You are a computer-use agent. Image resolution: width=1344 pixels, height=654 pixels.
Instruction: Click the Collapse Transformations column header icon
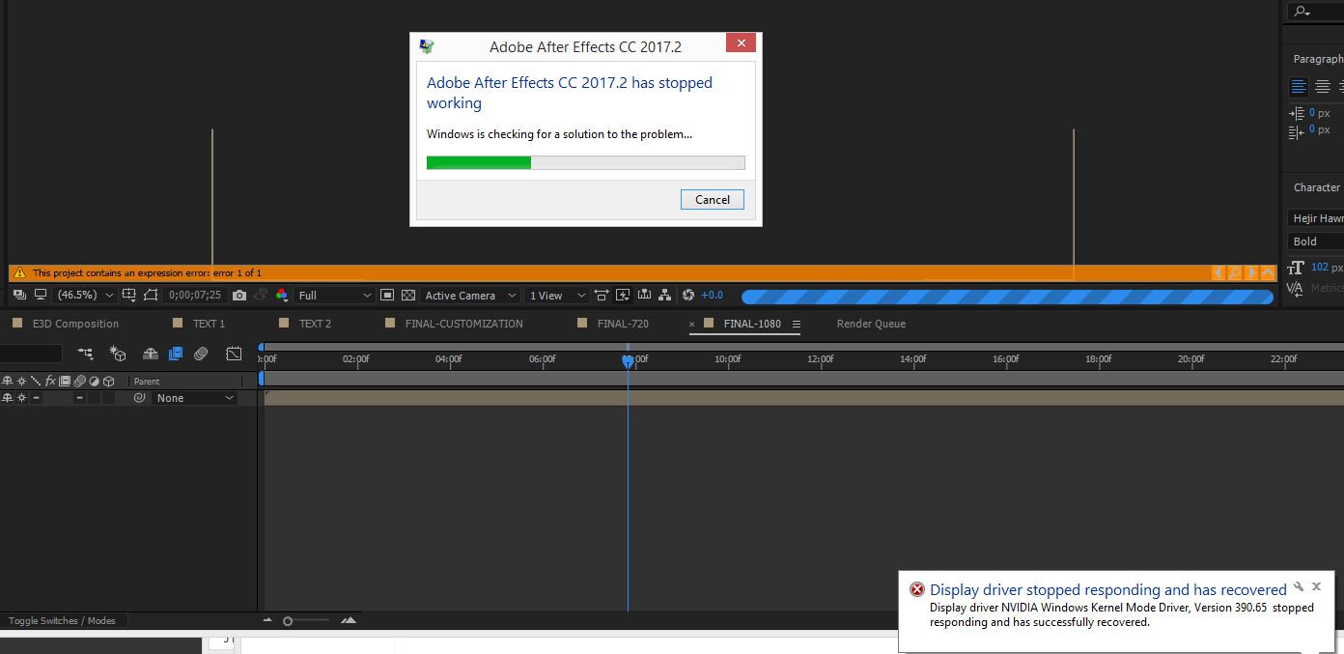(x=21, y=381)
